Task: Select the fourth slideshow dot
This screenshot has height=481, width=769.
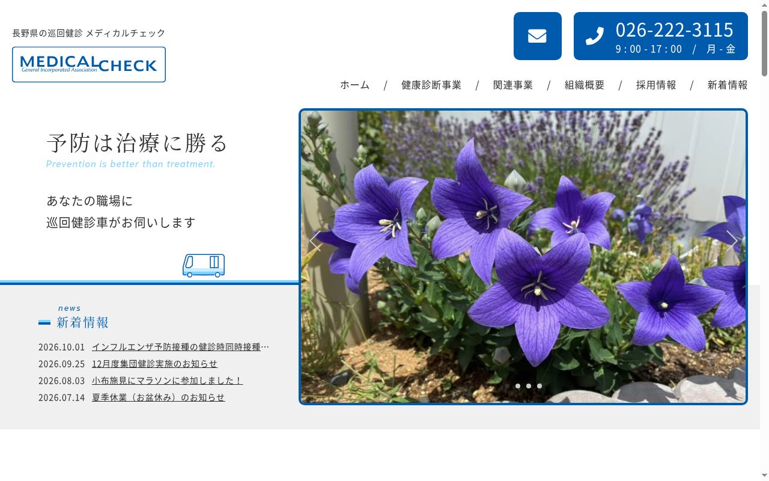Action: coord(540,386)
